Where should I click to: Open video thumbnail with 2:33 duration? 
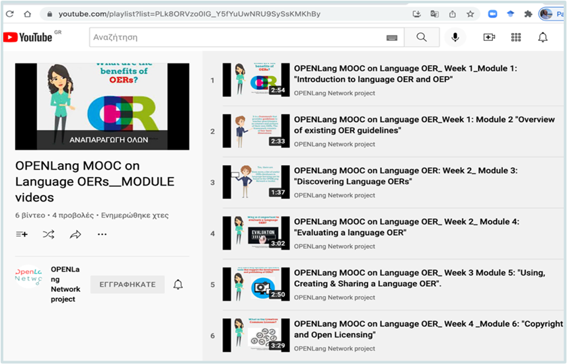coord(256,131)
